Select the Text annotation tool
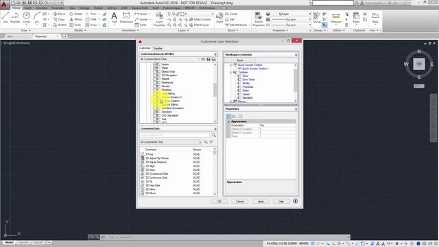439x247 pixels. pyautogui.click(x=115, y=18)
